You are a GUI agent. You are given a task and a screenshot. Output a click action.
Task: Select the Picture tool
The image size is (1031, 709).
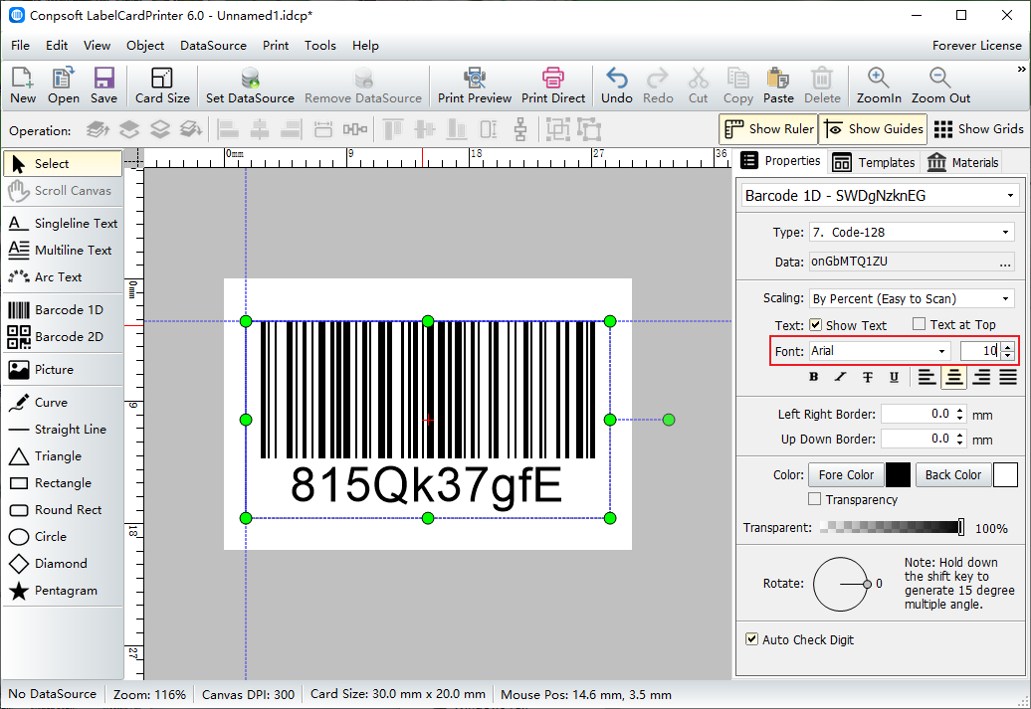click(x=63, y=370)
